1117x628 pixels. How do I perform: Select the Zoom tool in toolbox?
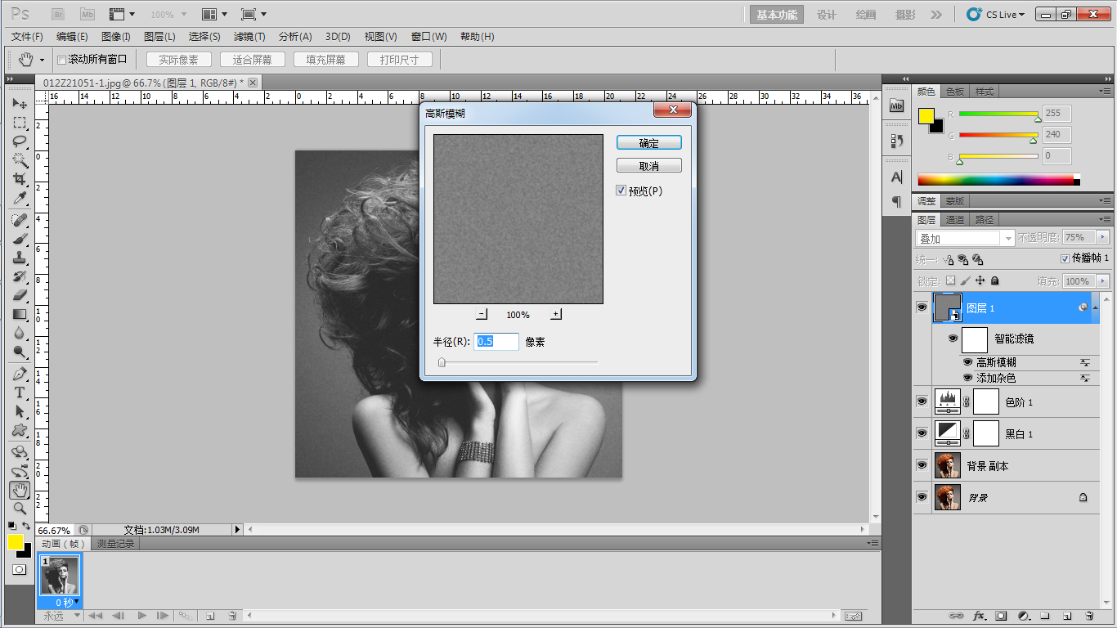coord(20,509)
